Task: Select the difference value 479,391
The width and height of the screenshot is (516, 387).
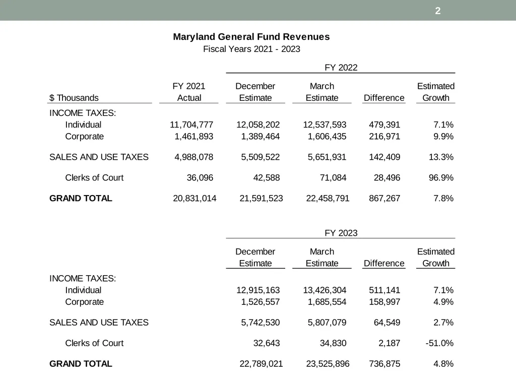Action: (384, 125)
